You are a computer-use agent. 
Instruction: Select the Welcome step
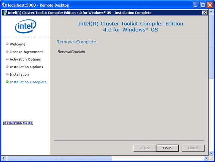pyautogui.click(x=18, y=44)
